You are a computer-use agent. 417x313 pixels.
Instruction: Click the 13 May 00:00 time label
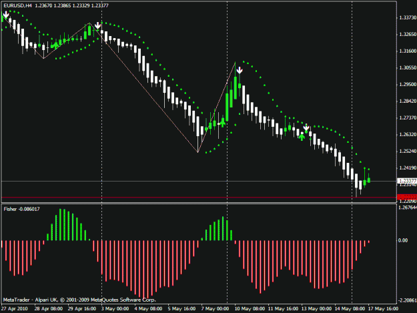316,308
